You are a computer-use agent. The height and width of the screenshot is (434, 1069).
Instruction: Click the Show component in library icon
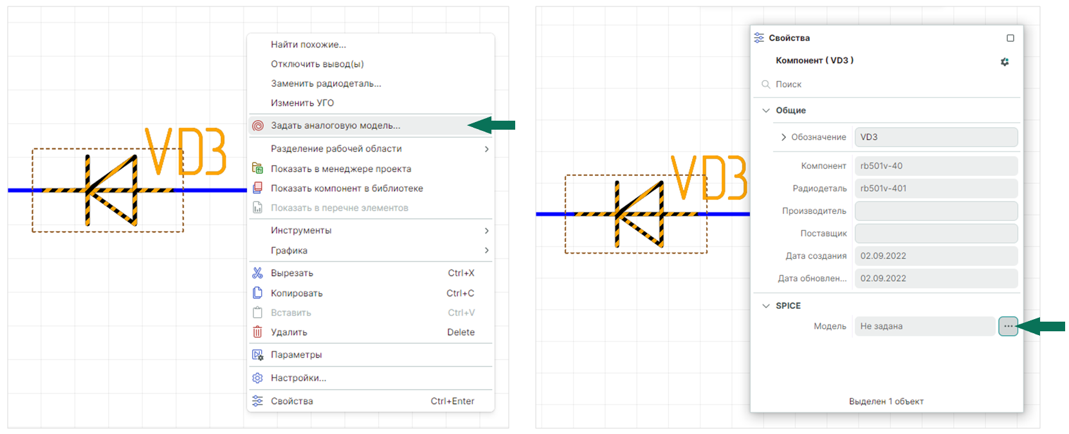258,188
